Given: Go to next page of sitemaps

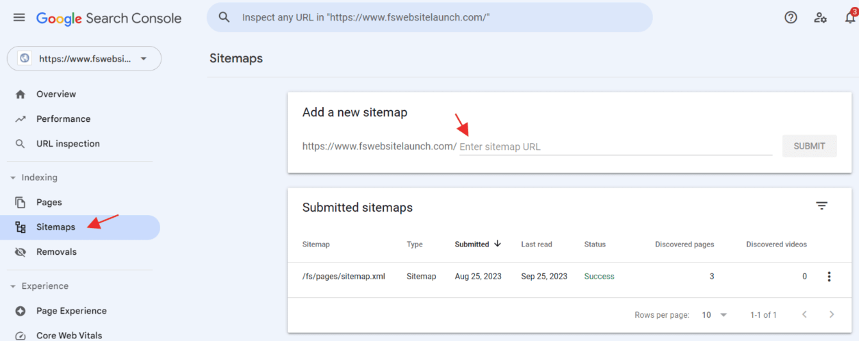Looking at the screenshot, I should pos(832,314).
